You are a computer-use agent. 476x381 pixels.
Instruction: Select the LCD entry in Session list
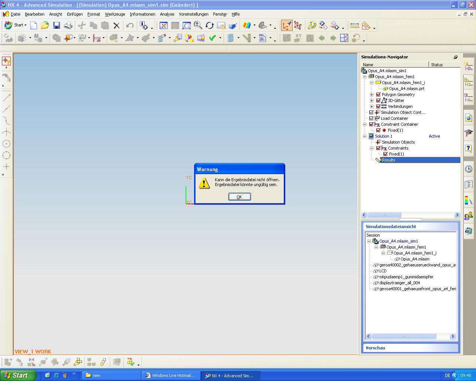[x=383, y=271]
